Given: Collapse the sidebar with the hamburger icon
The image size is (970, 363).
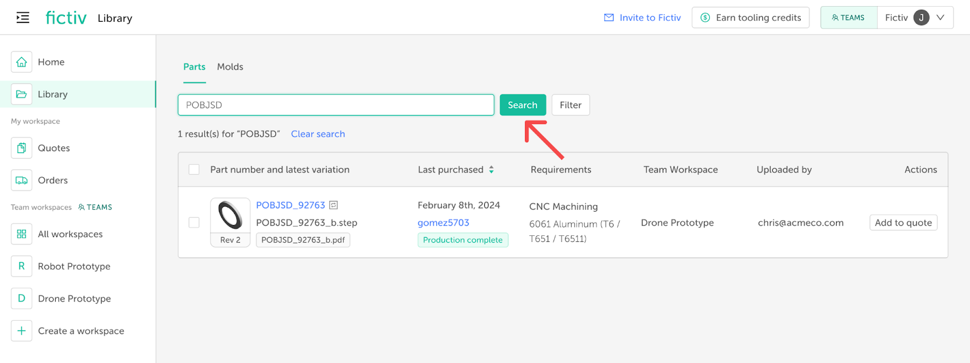Looking at the screenshot, I should (22, 18).
